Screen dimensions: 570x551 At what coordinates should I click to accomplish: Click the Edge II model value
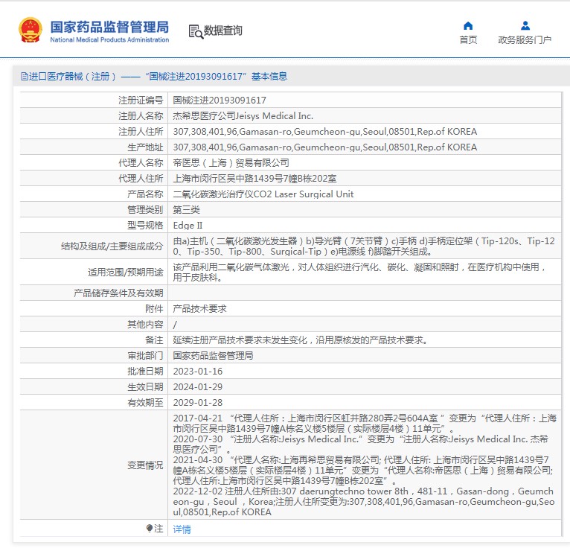tap(188, 225)
